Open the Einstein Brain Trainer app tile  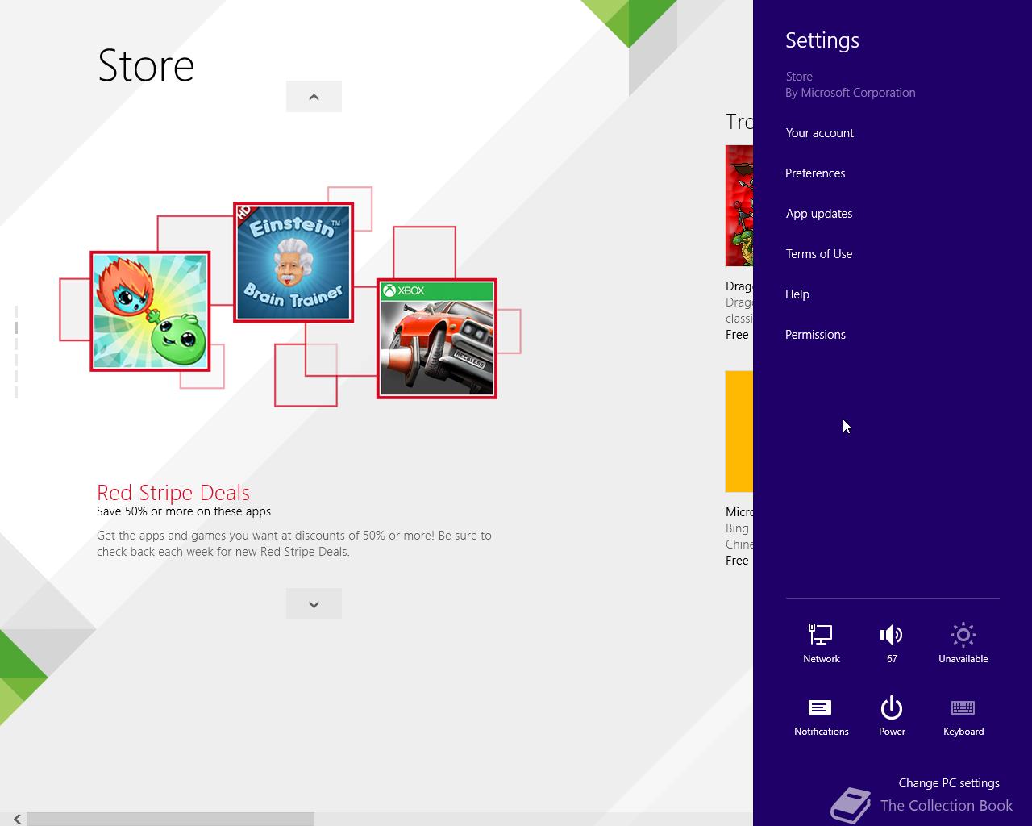(x=293, y=262)
